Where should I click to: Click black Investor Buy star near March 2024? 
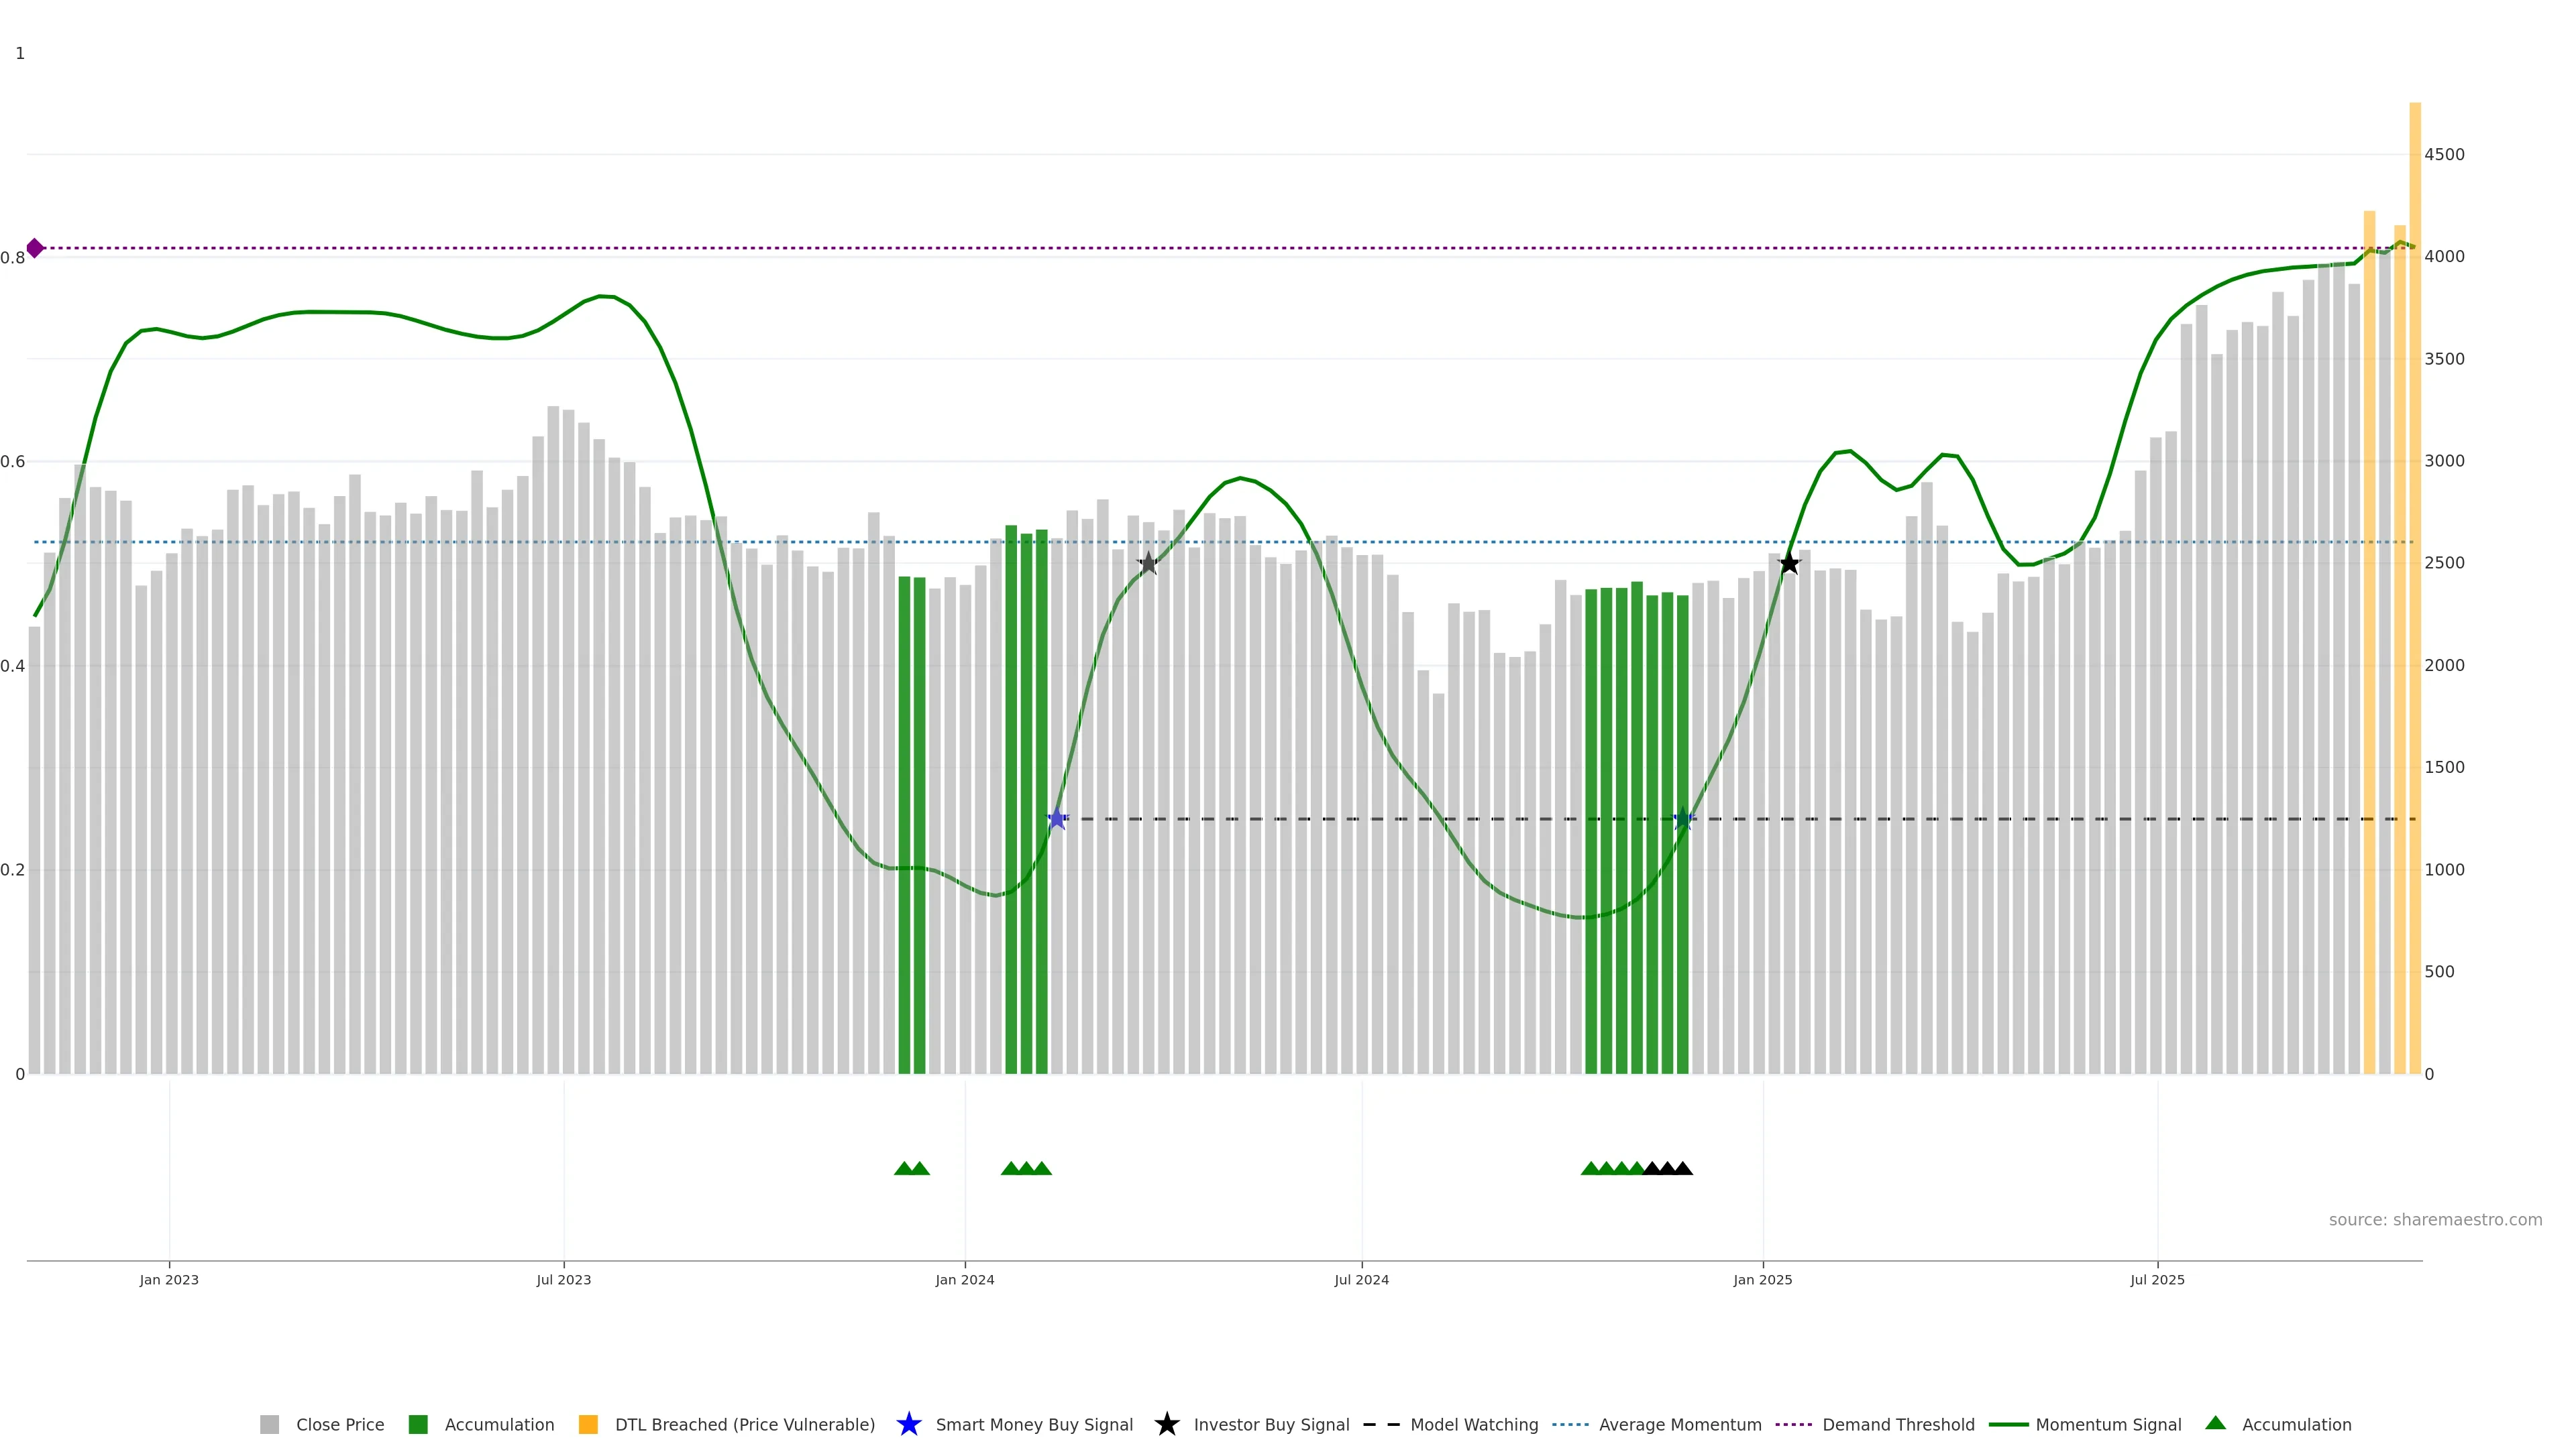click(1148, 564)
